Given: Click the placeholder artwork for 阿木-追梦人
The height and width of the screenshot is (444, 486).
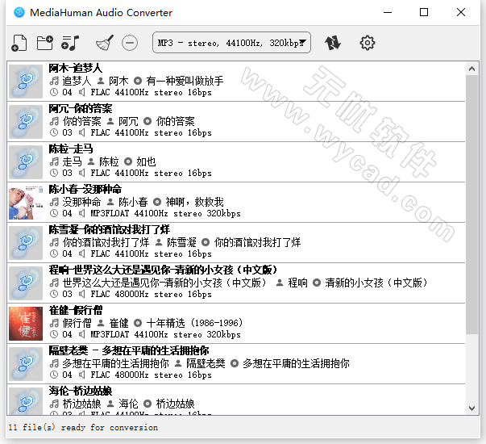Looking at the screenshot, I should (x=26, y=82).
